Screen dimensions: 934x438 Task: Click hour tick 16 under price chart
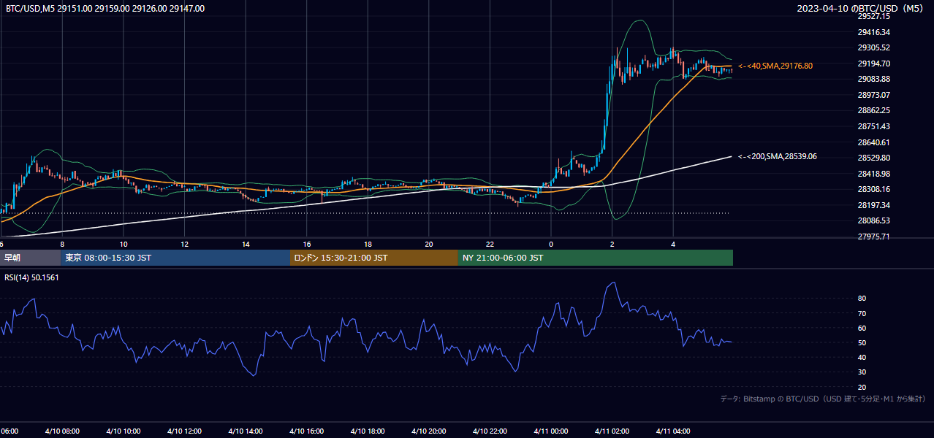pyautogui.click(x=307, y=245)
